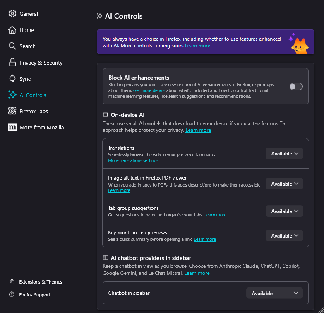Expand the Translations availability dropdown
This screenshot has height=313, width=324.
click(x=284, y=154)
